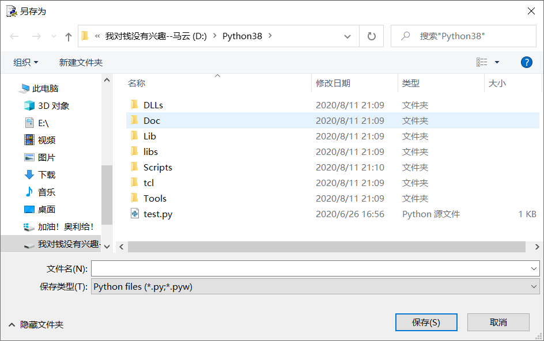
Task: Open the address bar history dropdown
Action: (x=347, y=36)
